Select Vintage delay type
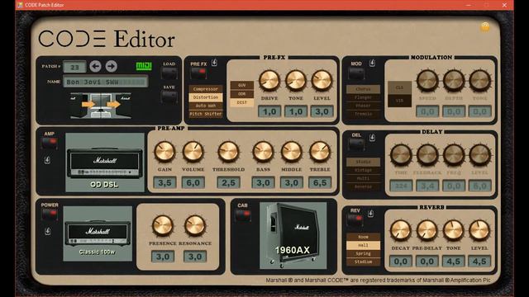This screenshot has width=529, height=297. (363, 171)
